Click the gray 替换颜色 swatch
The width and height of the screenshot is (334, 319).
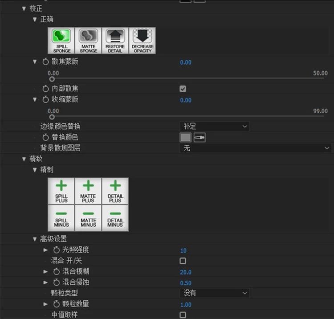[186, 137]
